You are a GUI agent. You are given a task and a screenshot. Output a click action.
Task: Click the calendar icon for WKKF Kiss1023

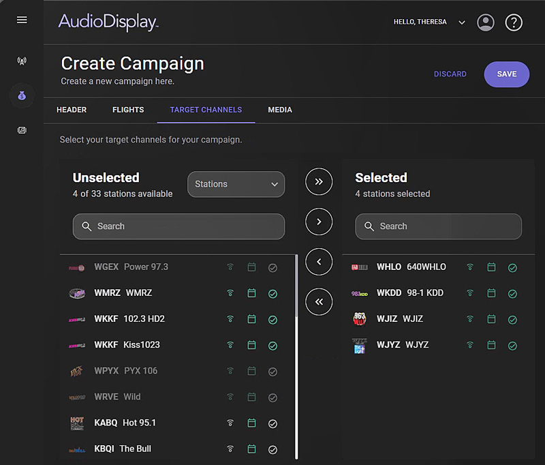[251, 345]
